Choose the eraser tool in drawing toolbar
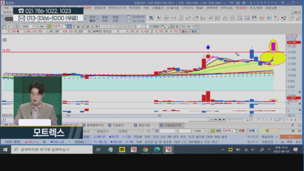This screenshot has width=304, height=171. click(291, 18)
